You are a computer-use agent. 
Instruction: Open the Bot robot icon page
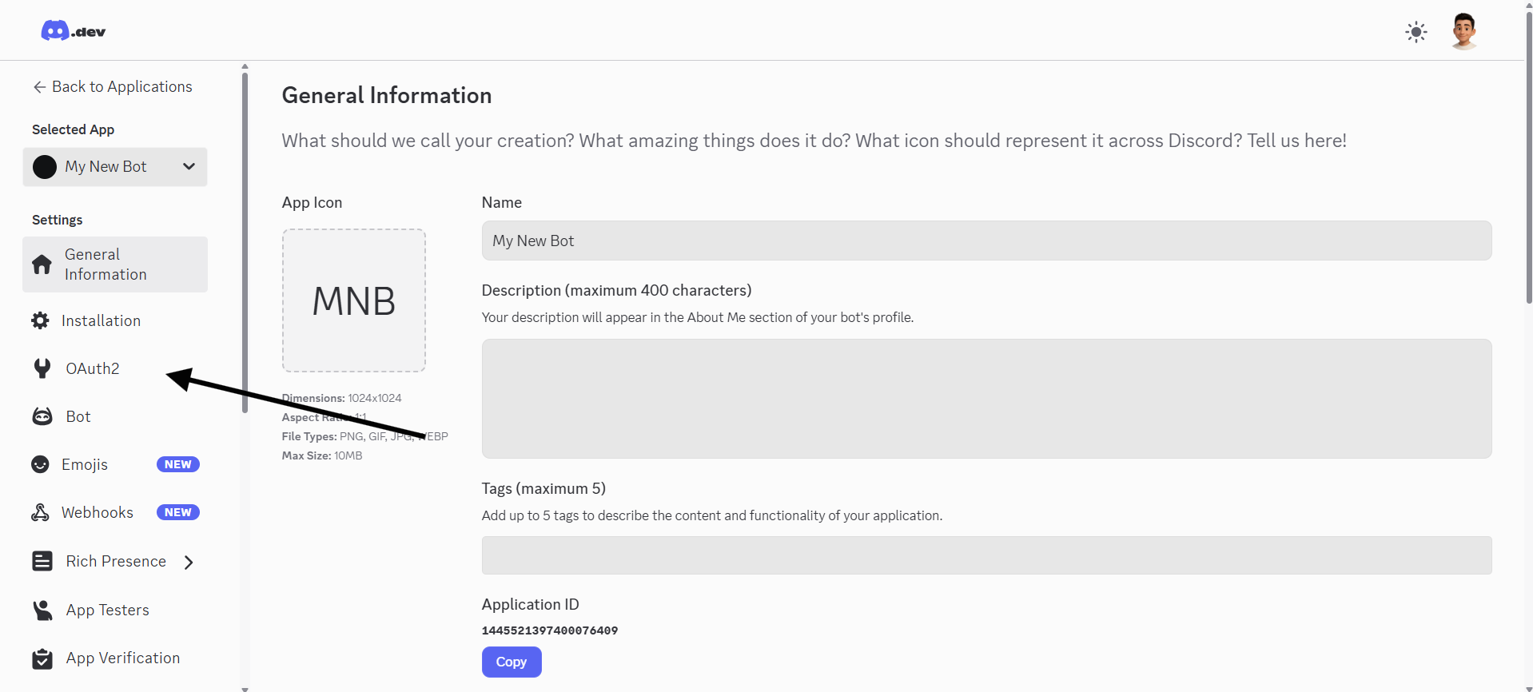click(x=42, y=416)
